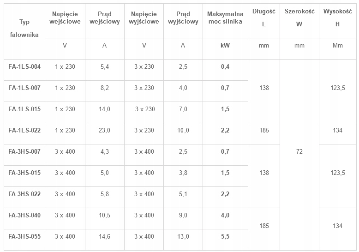Click the FA-3HS-040 model name

click(24, 215)
